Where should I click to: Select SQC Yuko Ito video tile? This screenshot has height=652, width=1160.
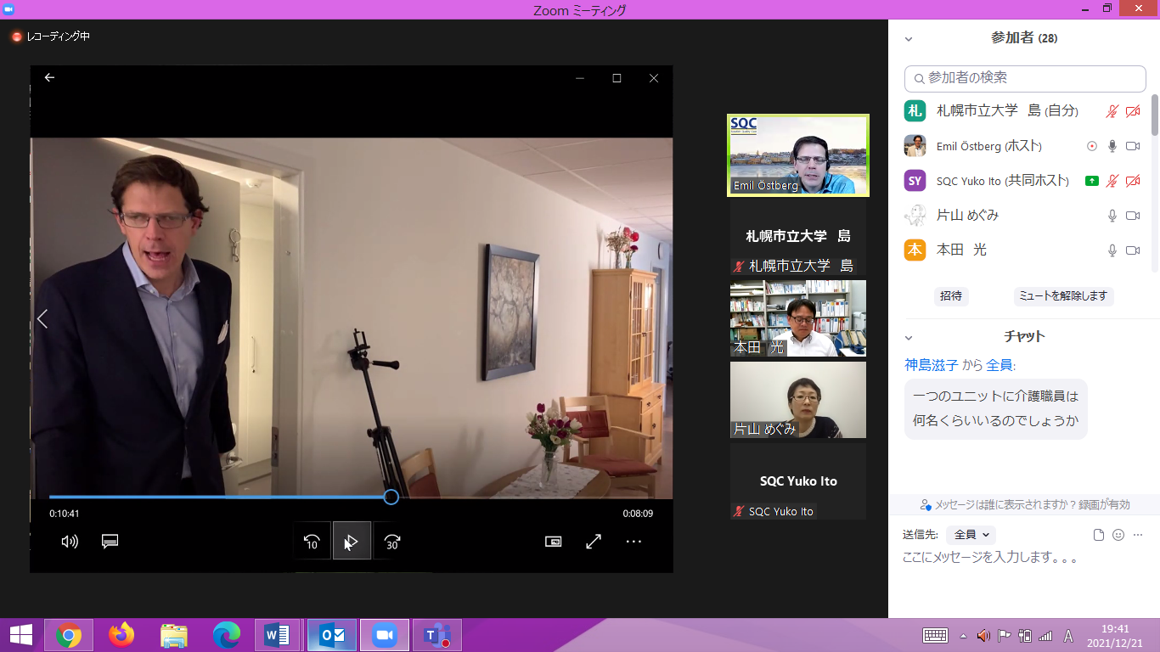798,481
